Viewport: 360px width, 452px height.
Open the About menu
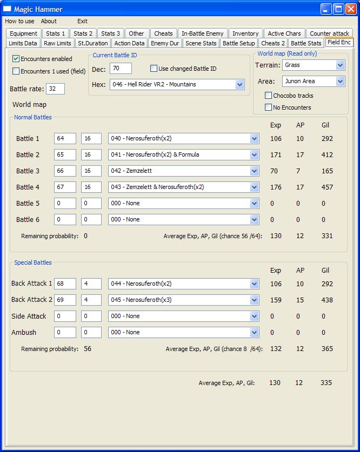[49, 21]
